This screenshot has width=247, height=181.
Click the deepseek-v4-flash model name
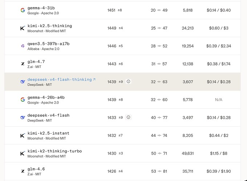coord(48,115)
